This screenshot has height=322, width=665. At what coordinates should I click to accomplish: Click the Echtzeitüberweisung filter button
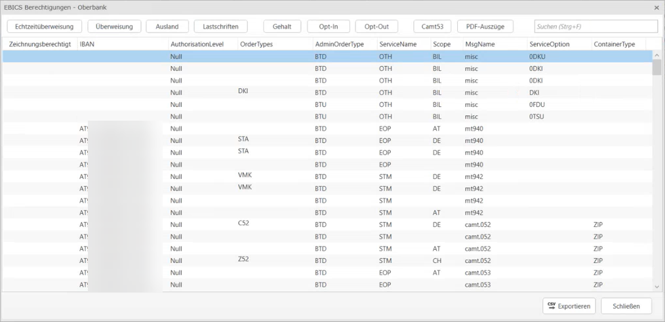tap(45, 27)
